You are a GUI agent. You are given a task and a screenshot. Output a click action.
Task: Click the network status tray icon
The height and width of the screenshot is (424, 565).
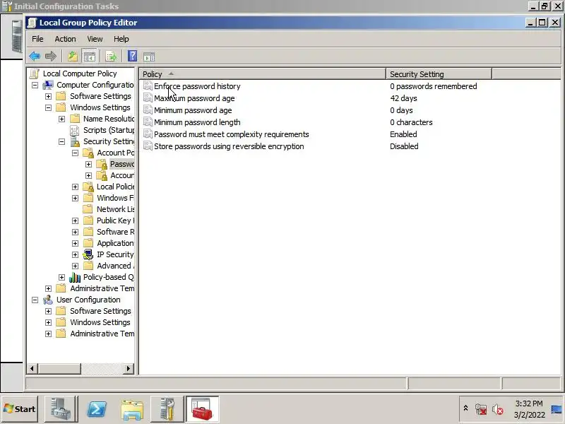481,410
